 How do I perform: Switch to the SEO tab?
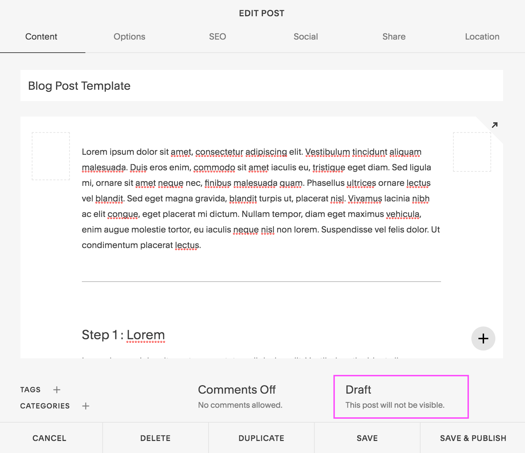217,36
